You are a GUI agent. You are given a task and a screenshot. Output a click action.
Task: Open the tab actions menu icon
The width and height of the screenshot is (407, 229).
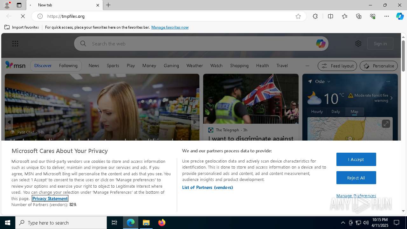click(x=19, y=5)
